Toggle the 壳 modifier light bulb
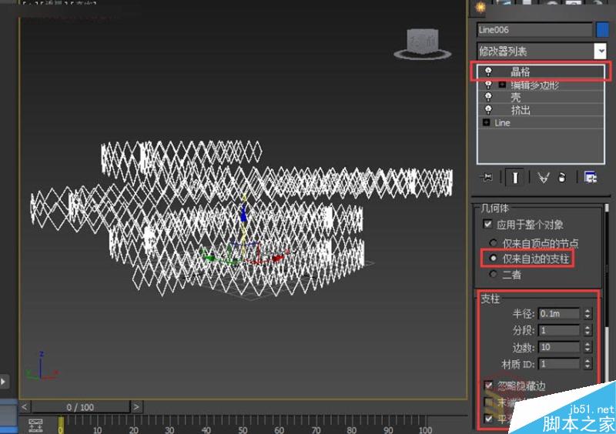Image resolution: width=616 pixels, height=434 pixels. point(488,97)
